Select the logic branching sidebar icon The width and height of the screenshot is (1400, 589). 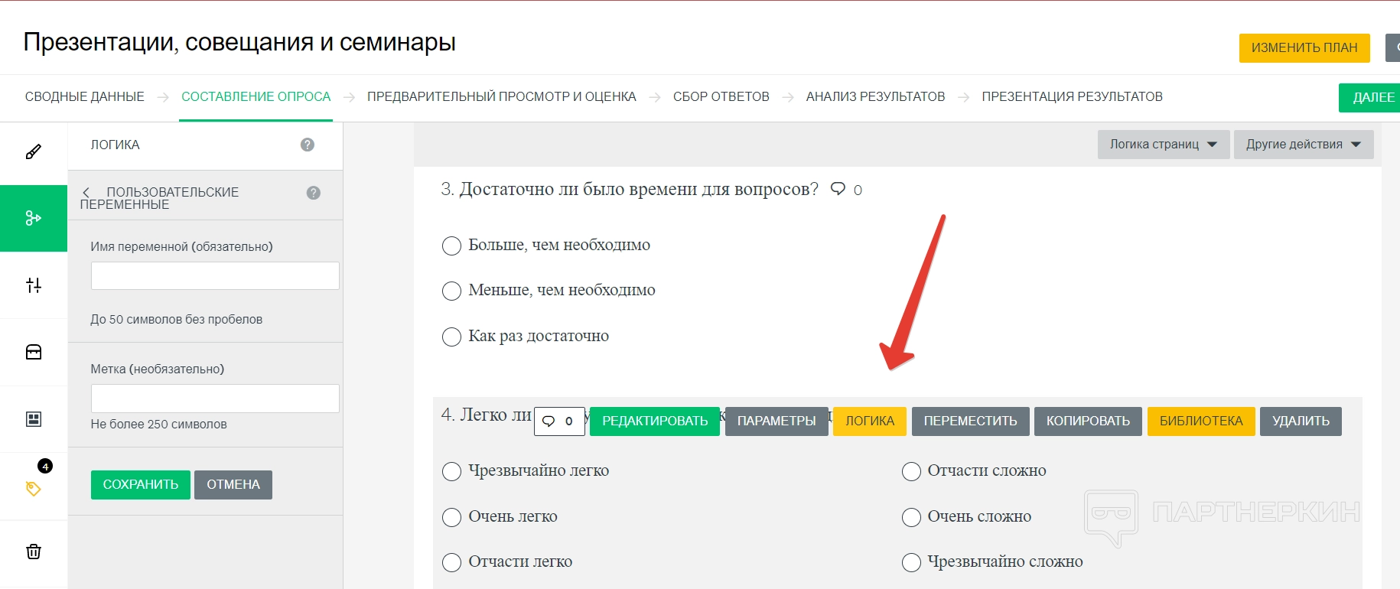click(x=34, y=218)
